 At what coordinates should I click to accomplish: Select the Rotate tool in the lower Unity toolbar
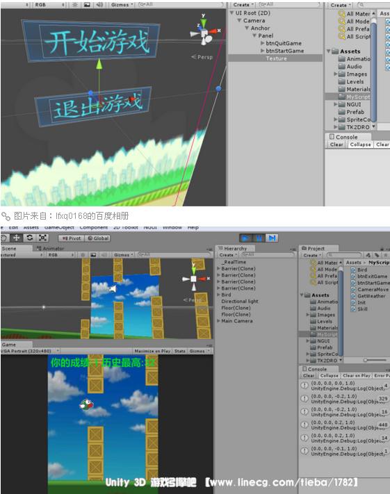(30, 238)
